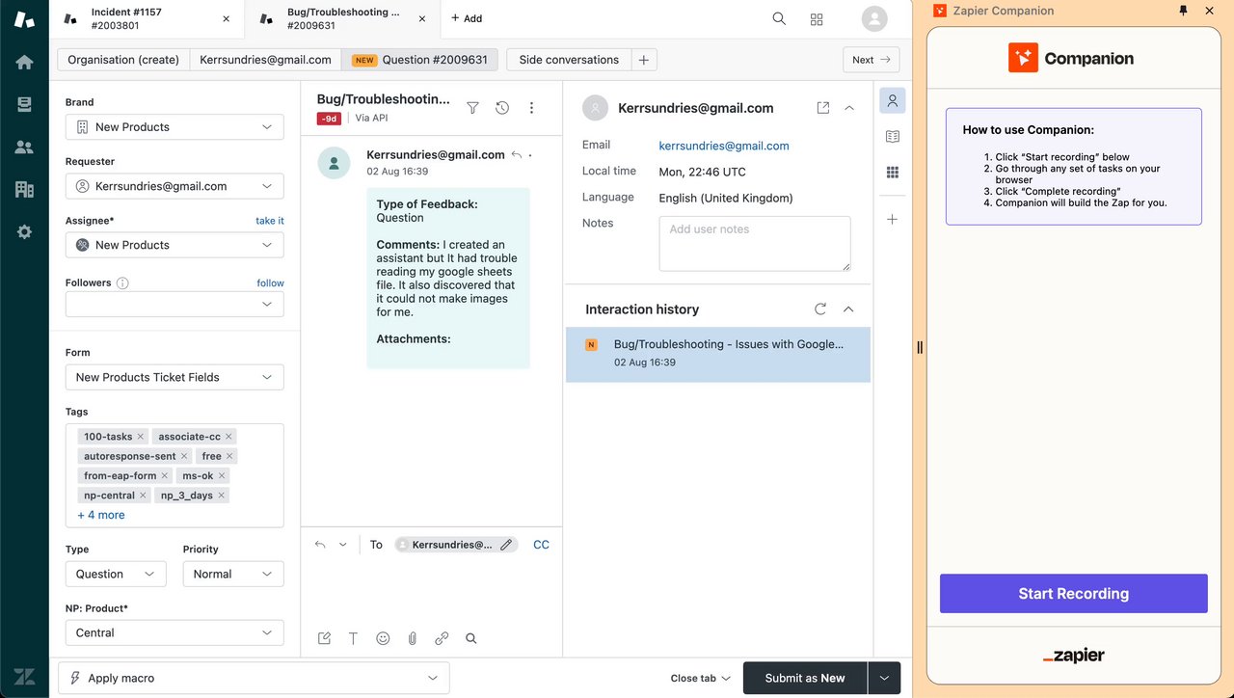Expand tags with + 4 more

(101, 515)
